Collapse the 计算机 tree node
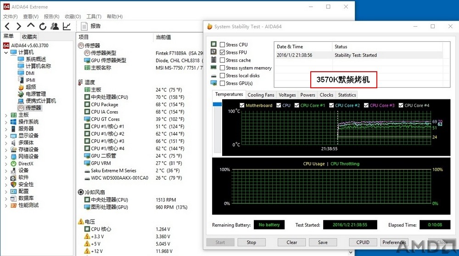Viewport: 459px width, 256px height. [6, 52]
